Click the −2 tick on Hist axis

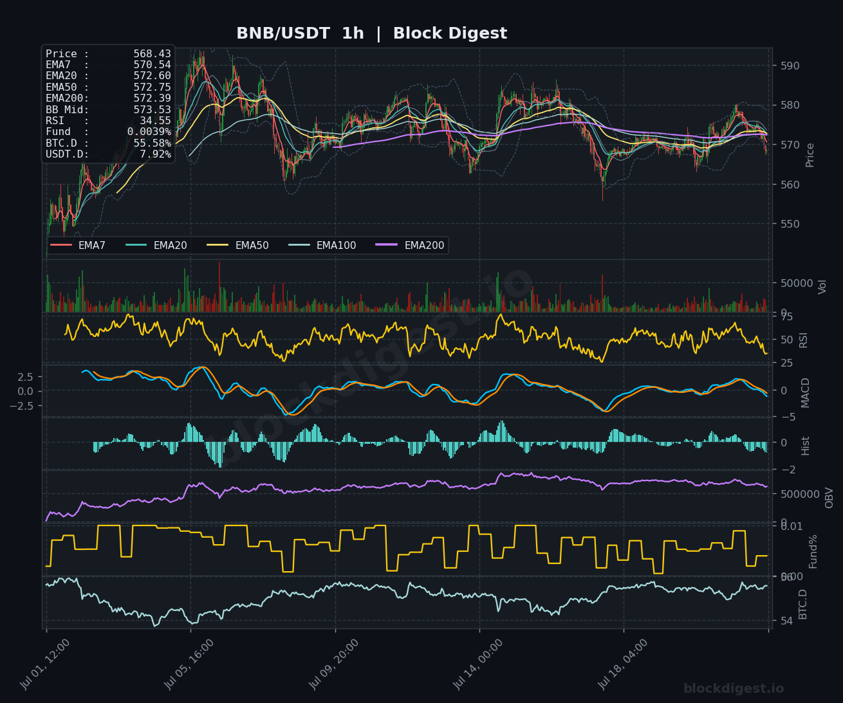(787, 470)
